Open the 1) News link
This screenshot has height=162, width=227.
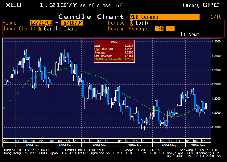point(190,34)
